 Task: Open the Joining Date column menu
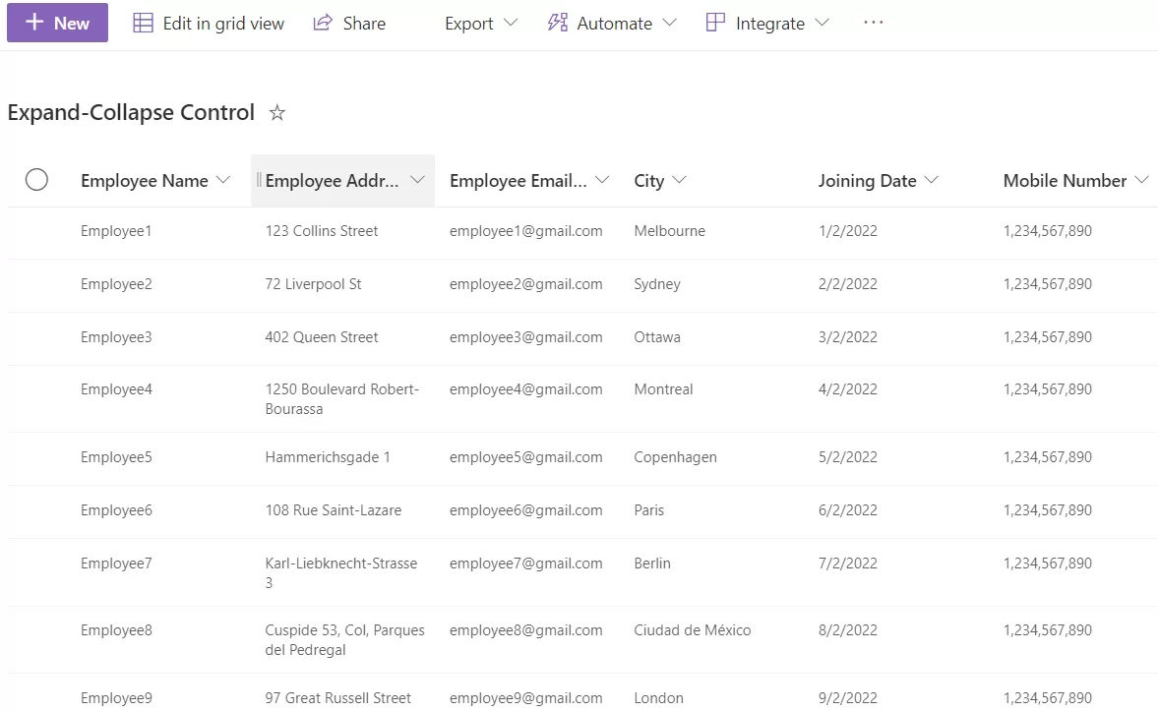(931, 180)
